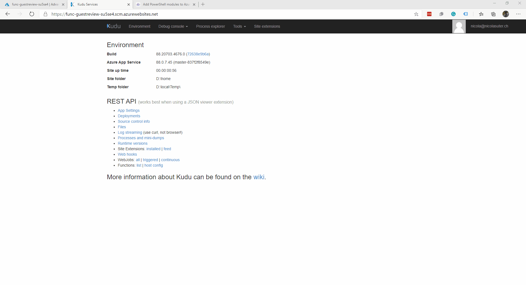Viewport: 526px width, 285px height.
Task: Open the Edge Collections panel
Action: [x=493, y=14]
